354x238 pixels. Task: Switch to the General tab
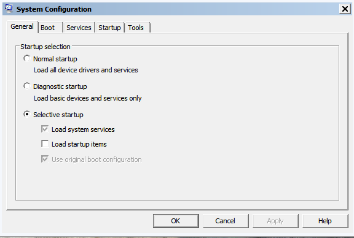(x=22, y=27)
